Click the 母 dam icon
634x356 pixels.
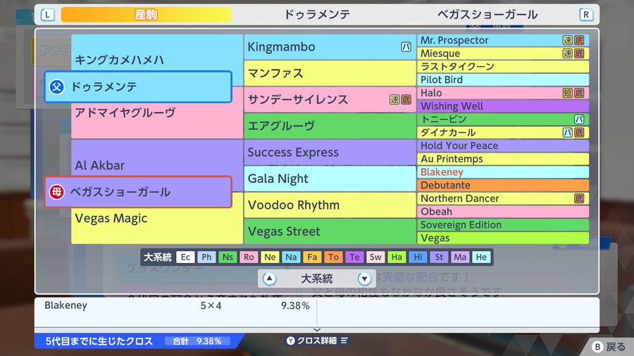[x=56, y=192]
